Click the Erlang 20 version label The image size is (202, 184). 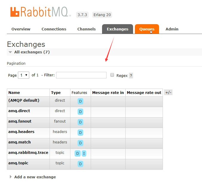click(x=102, y=15)
